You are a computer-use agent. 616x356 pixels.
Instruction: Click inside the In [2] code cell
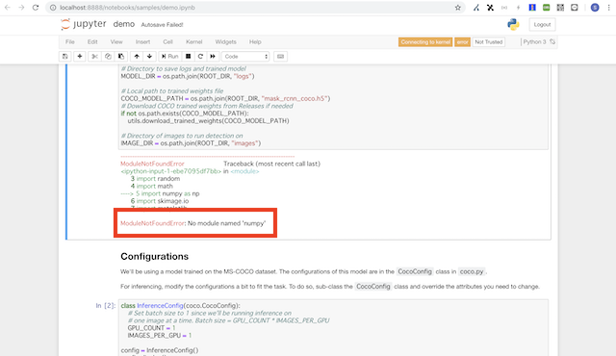point(333,328)
